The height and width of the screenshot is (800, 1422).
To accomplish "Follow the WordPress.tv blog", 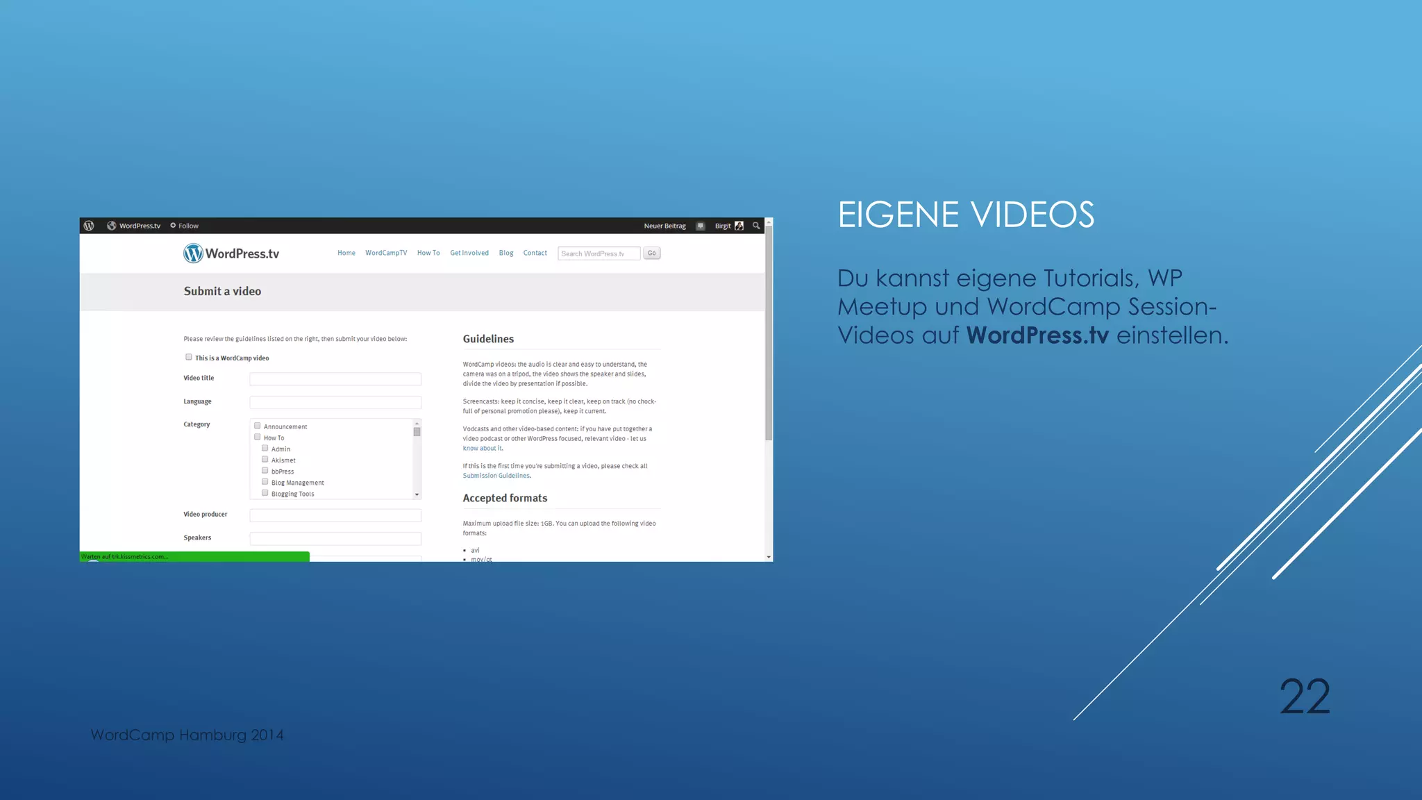I will (185, 226).
